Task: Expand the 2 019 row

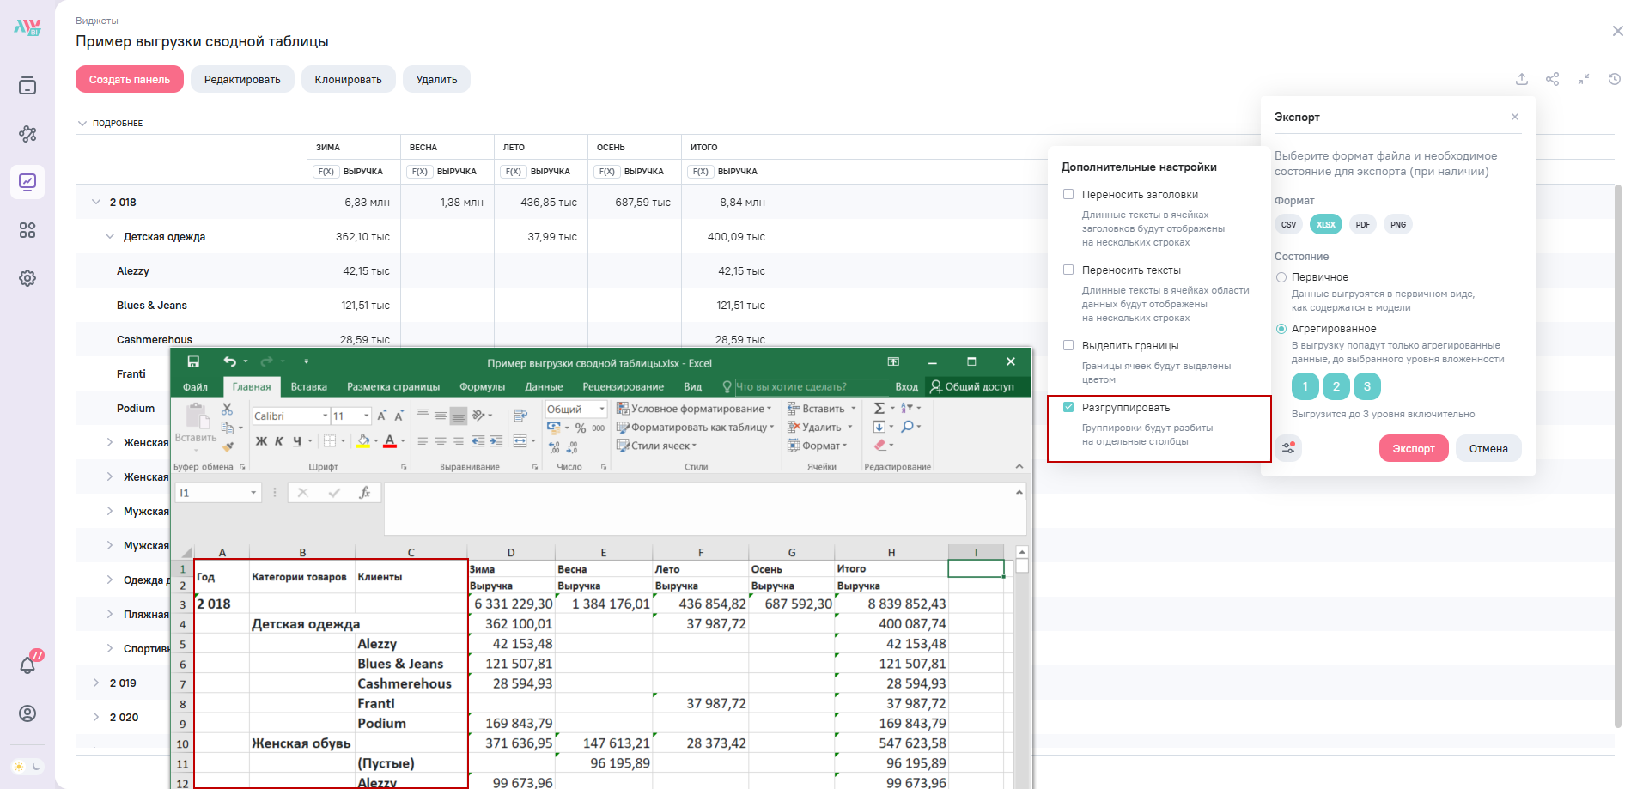Action: pyautogui.click(x=96, y=683)
